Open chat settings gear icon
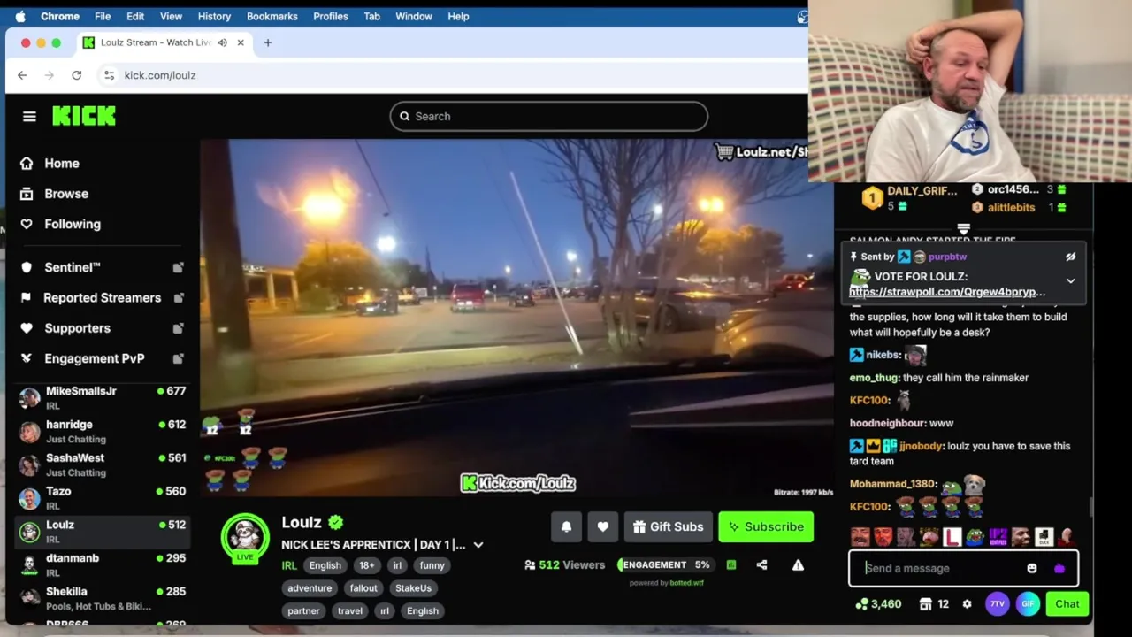The width and height of the screenshot is (1132, 637). (967, 603)
